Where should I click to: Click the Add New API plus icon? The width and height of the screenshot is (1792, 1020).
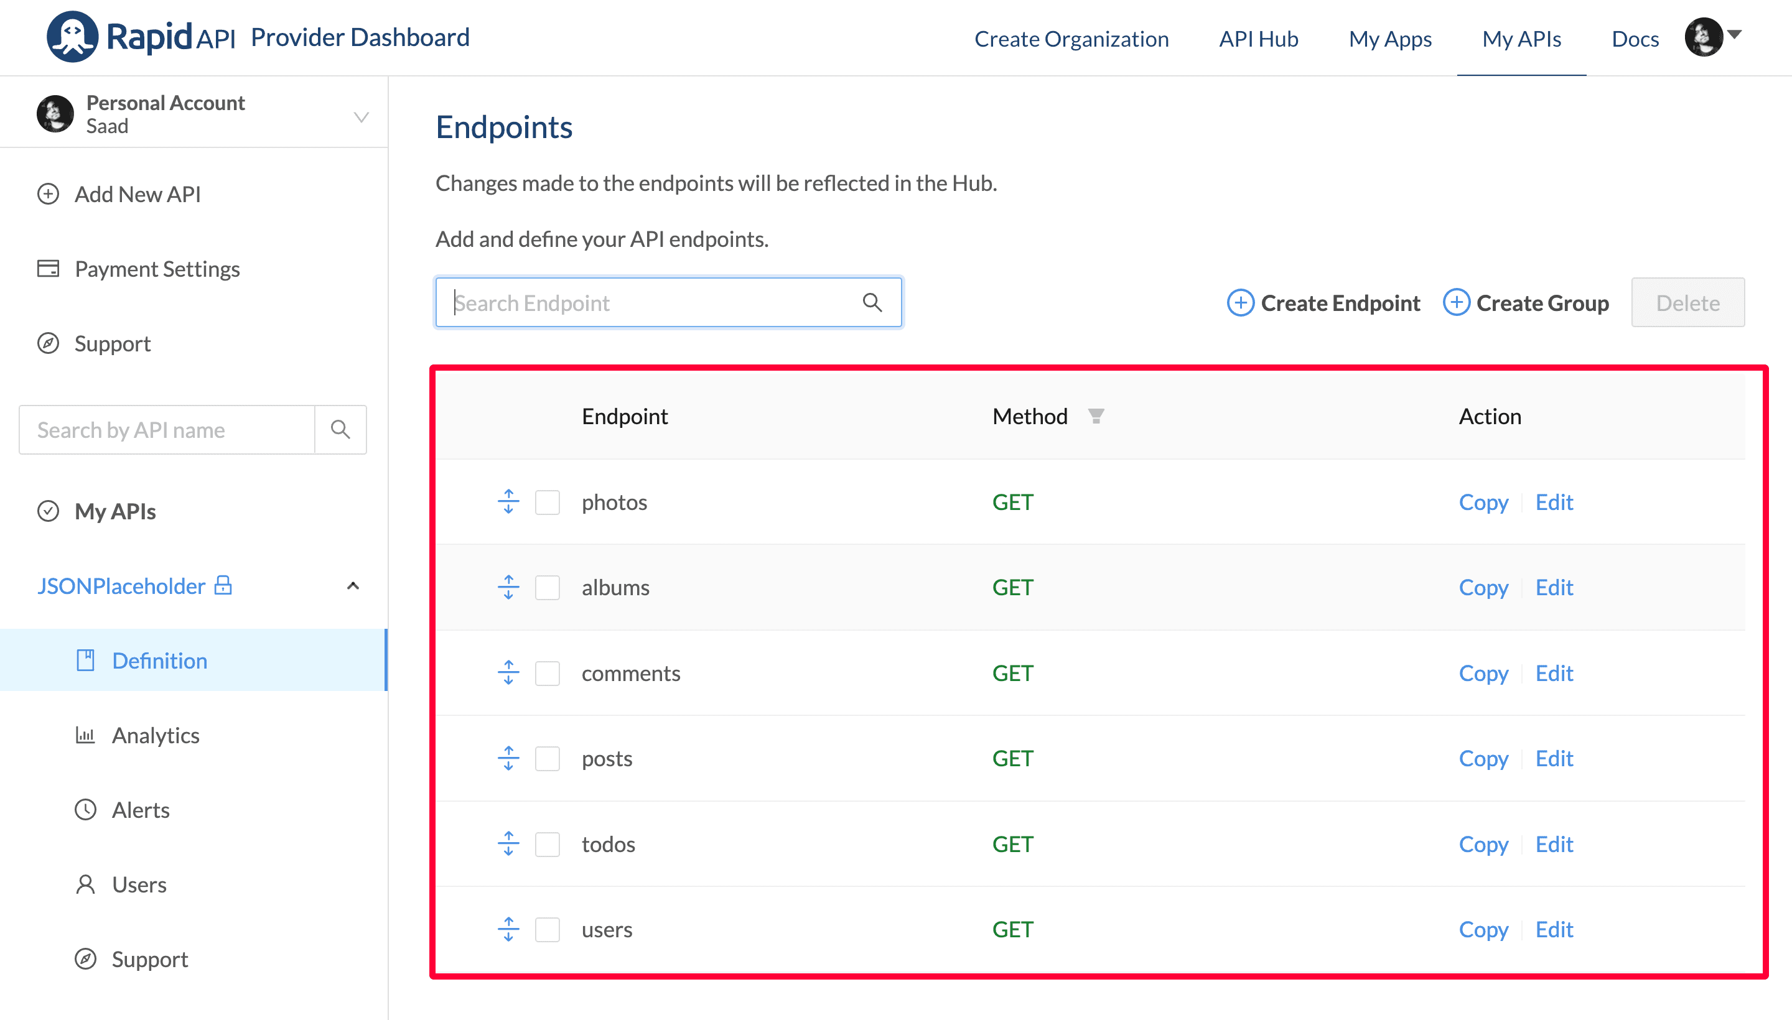pos(49,194)
